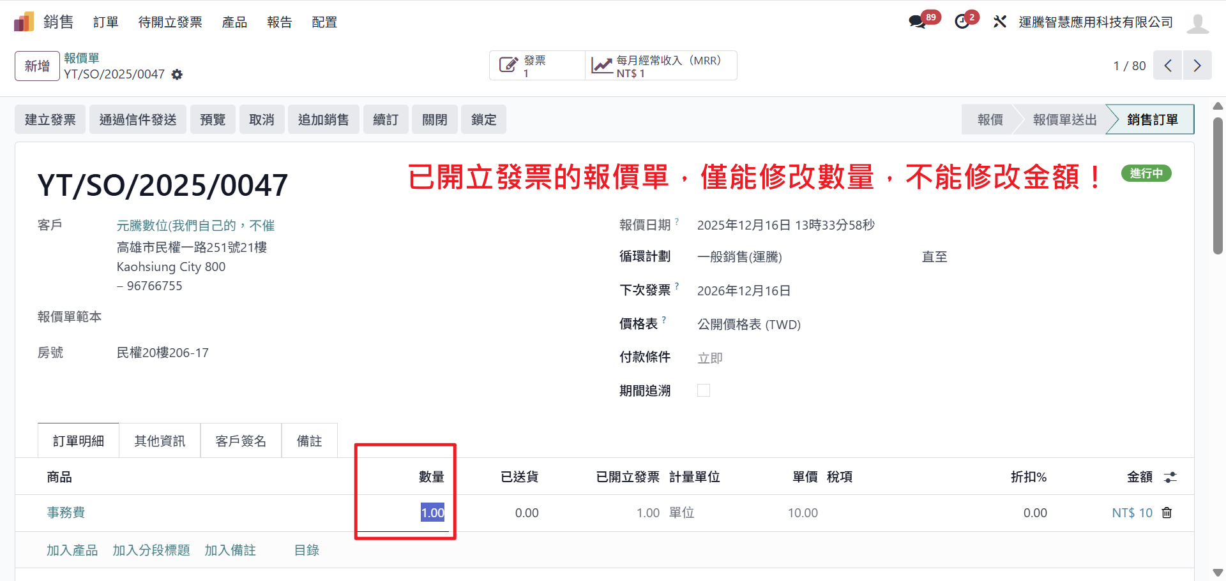Click the 建立發票 button
1226x581 pixels.
pyautogui.click(x=50, y=119)
